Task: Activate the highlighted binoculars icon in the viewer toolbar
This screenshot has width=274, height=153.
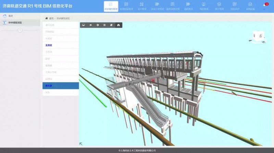Action: pos(118,25)
